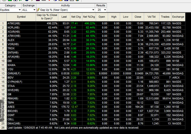Click the Low column header
The height and width of the screenshot is (134, 191).
[126, 17]
